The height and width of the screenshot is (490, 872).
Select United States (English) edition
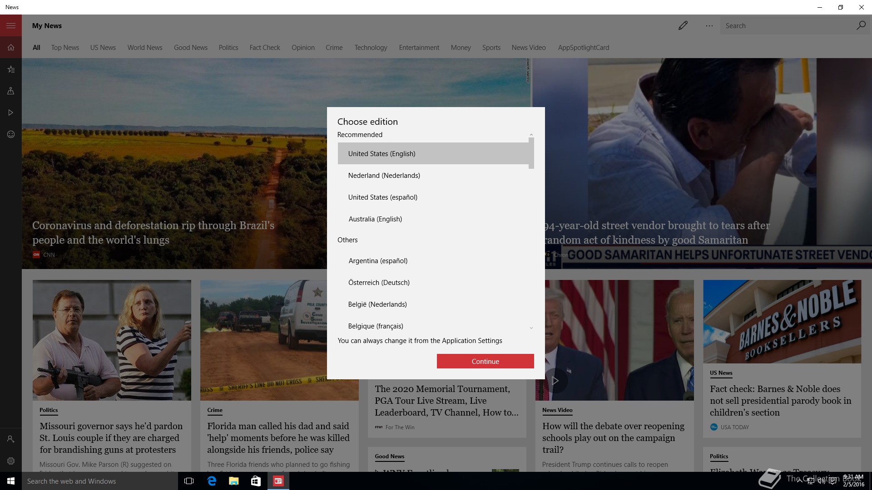tap(434, 153)
